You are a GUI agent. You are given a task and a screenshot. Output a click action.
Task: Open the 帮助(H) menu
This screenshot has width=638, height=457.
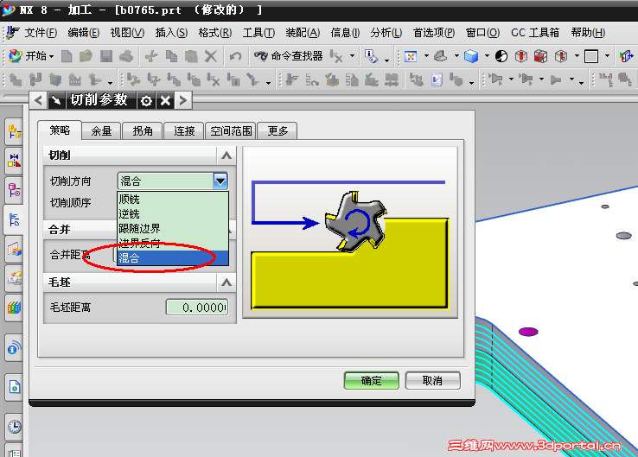click(588, 33)
